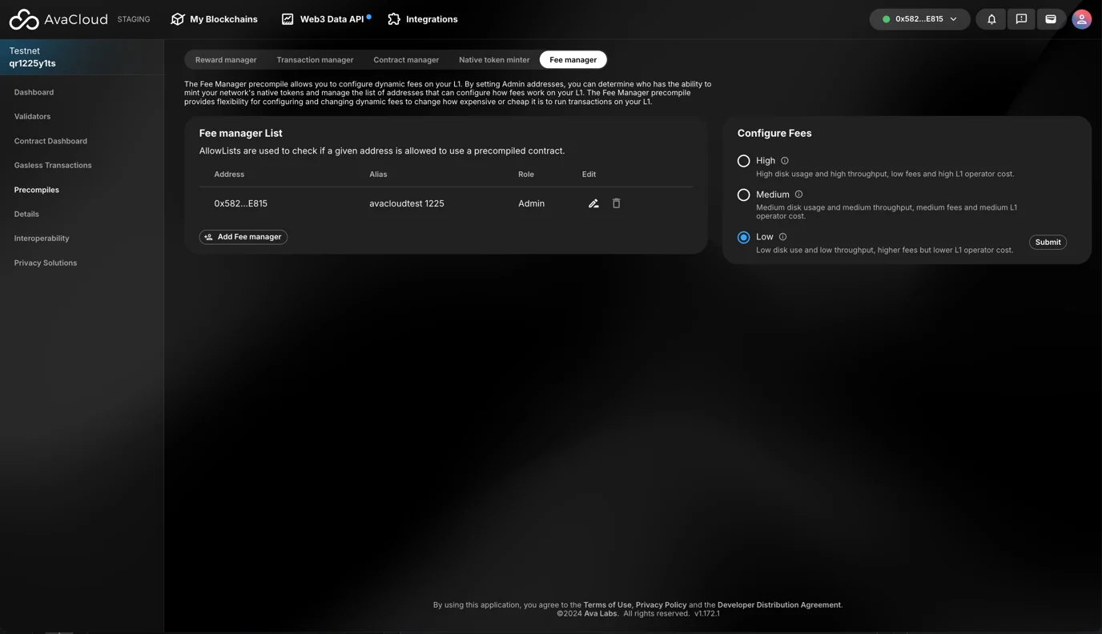1102x634 pixels.
Task: Switch to the Contract manager tab
Action: click(406, 60)
